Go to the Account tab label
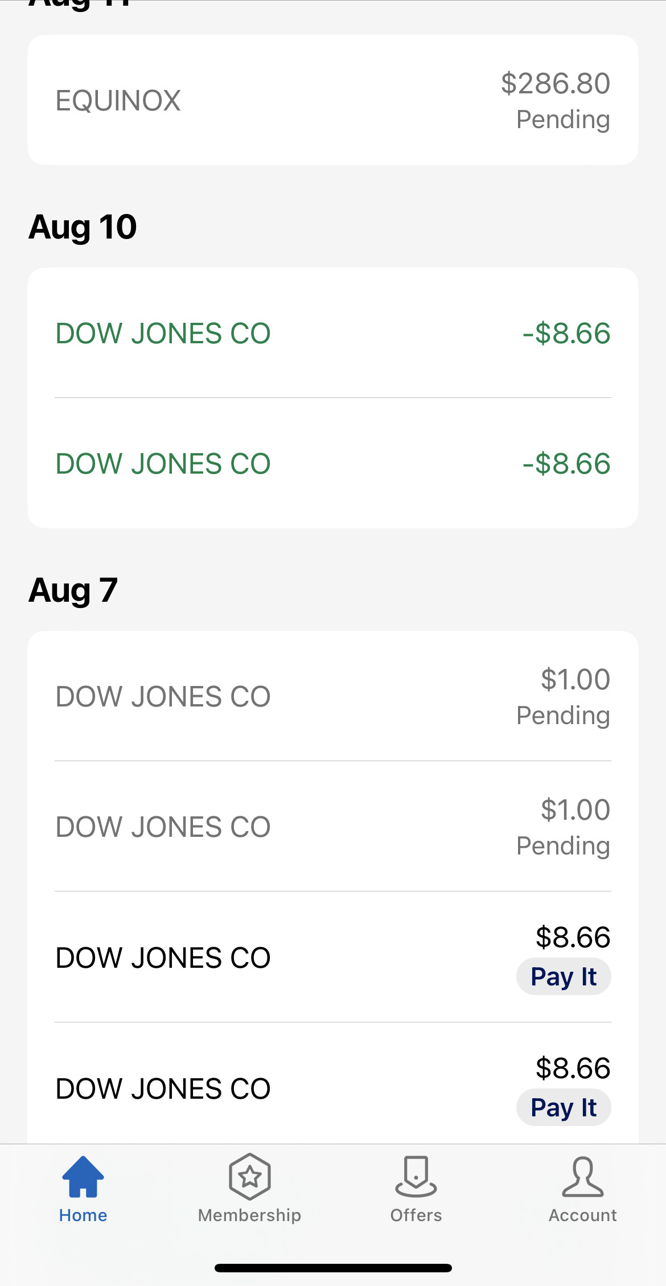This screenshot has width=666, height=1286. pyautogui.click(x=582, y=1215)
